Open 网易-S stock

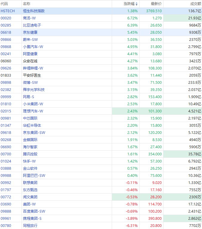pyautogui.click(x=28, y=97)
